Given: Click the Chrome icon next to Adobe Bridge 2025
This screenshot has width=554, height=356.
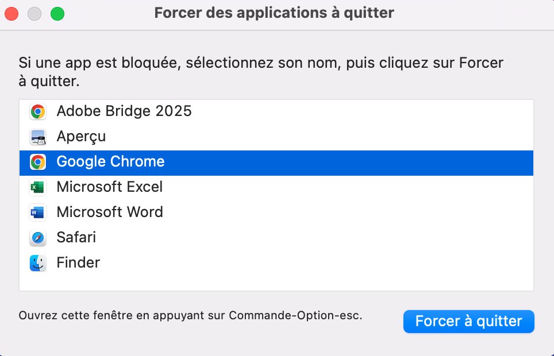Looking at the screenshot, I should coord(37,111).
